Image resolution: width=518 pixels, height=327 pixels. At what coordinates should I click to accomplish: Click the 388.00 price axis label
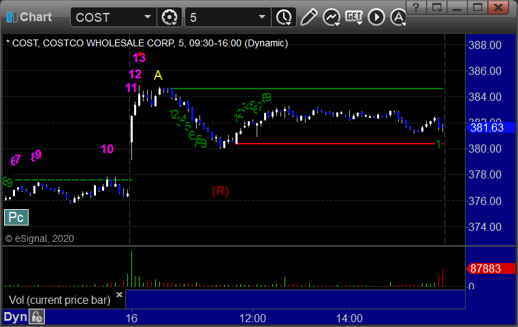point(485,45)
